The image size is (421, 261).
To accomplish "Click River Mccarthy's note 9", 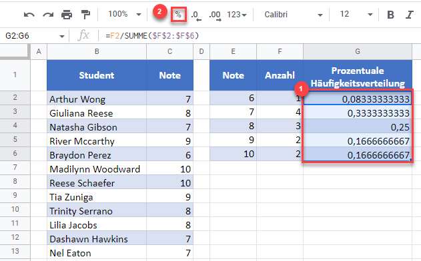I will pos(169,140).
